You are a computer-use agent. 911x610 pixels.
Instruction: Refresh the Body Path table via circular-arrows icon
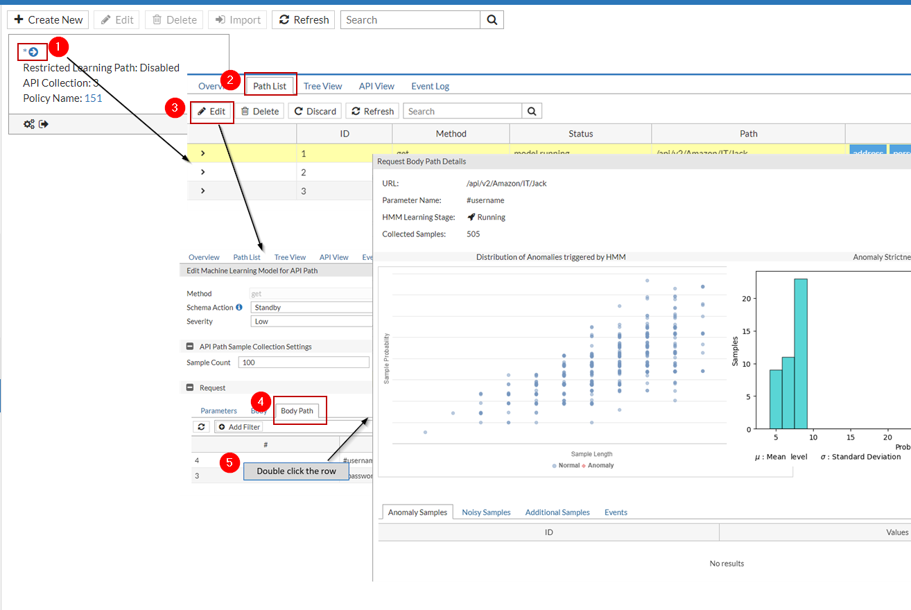coord(201,426)
